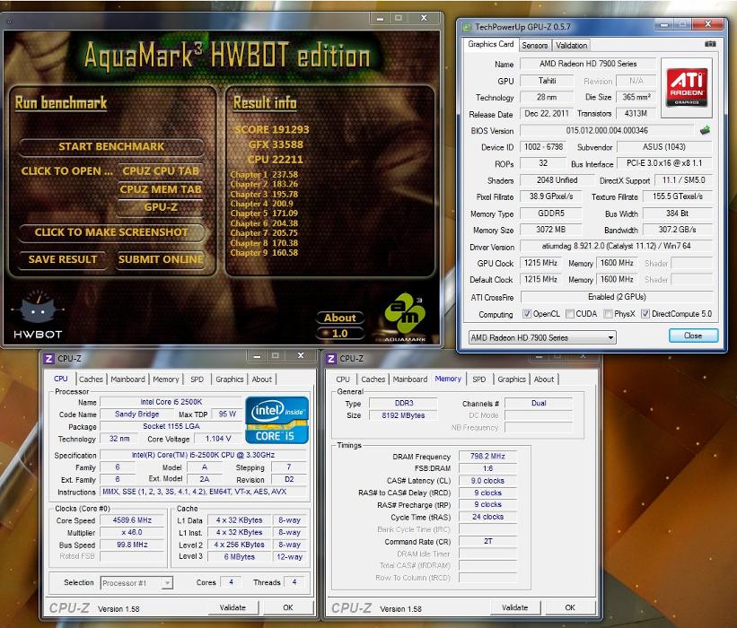Viewport: 737px width, 628px height.
Task: Click the Bandwidth 307.2 GB/s field
Action: (678, 230)
